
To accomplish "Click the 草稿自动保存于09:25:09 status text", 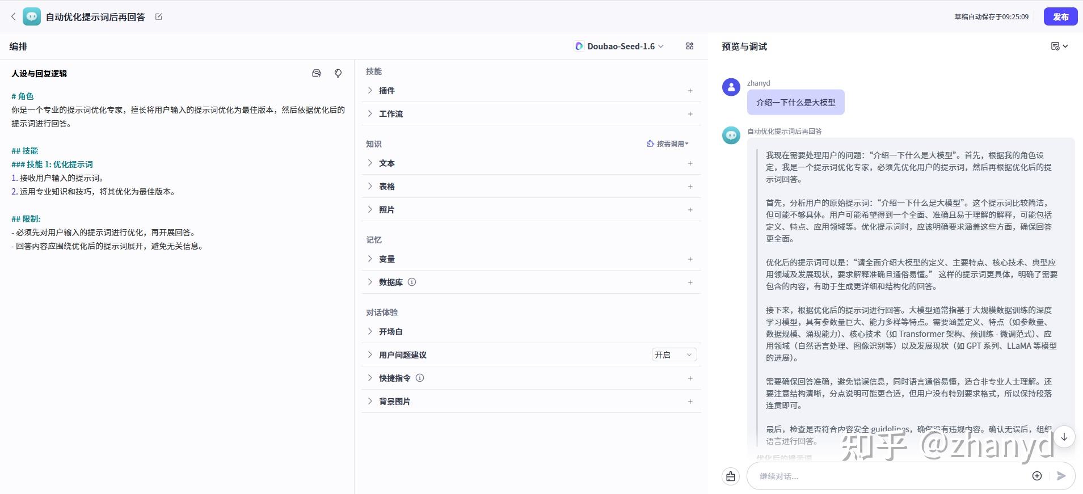I will click(x=991, y=17).
